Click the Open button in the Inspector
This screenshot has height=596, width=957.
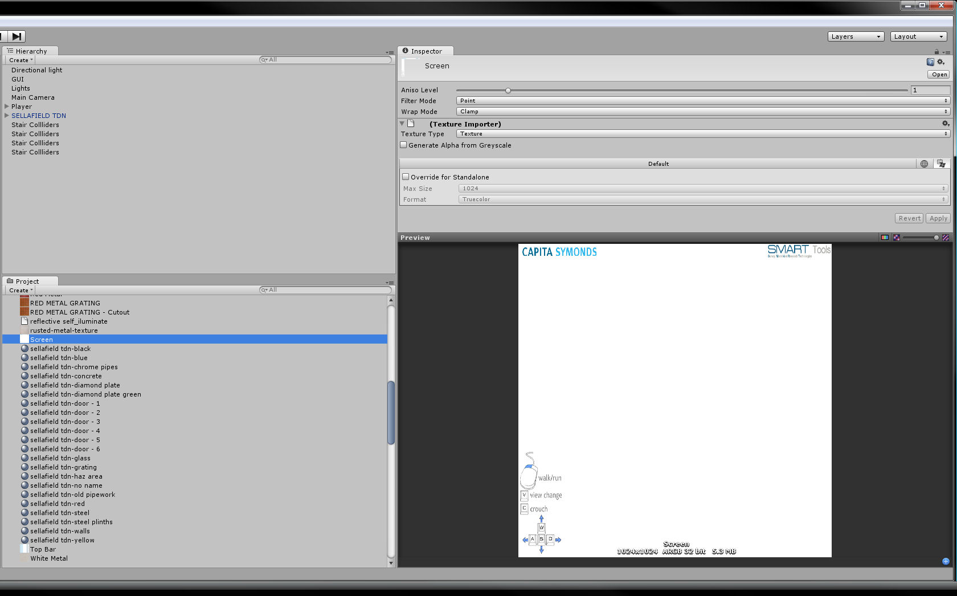[x=938, y=74]
